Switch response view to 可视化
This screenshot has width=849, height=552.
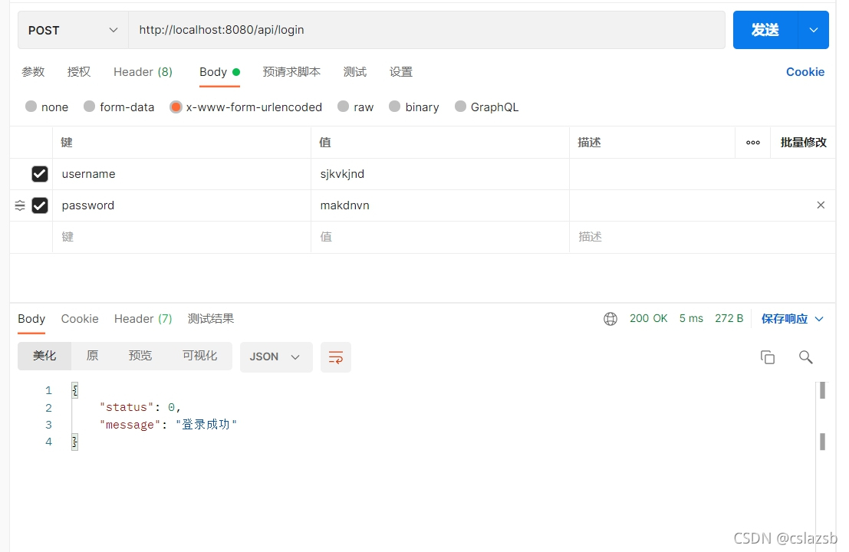(199, 356)
